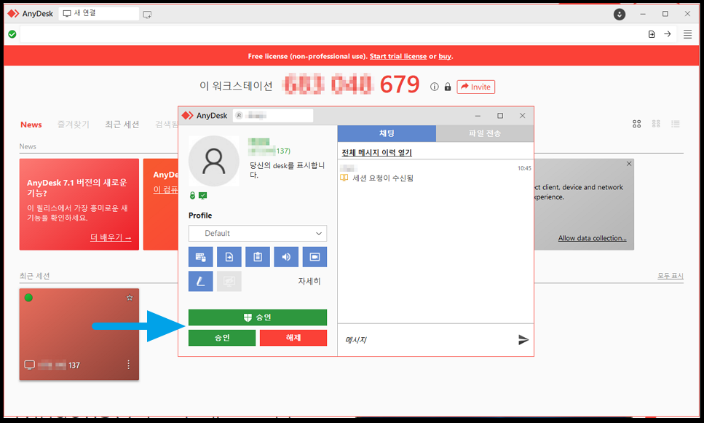The width and height of the screenshot is (704, 423).
Task: Switch to the 채팅 tab
Action: (387, 133)
